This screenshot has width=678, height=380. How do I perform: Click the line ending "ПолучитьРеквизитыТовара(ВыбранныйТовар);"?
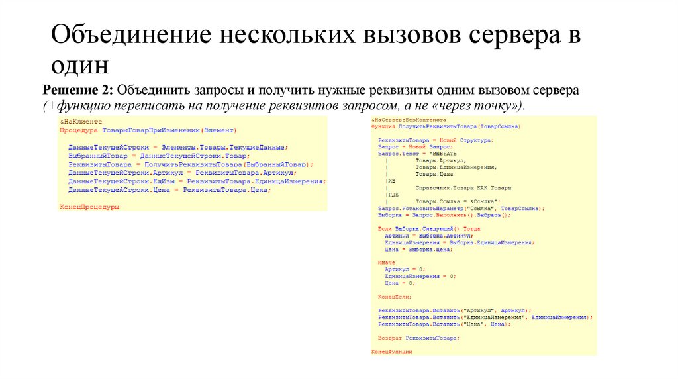click(x=191, y=164)
